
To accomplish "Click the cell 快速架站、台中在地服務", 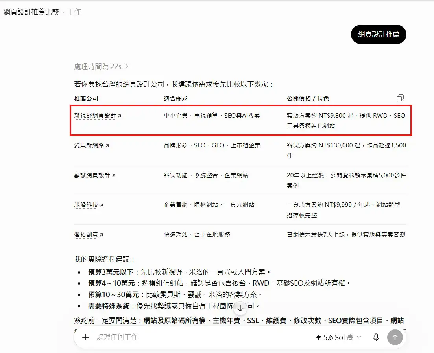I will click(197, 235).
